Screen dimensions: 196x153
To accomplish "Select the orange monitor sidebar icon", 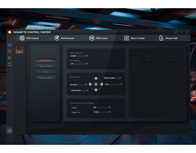I will (10, 51).
